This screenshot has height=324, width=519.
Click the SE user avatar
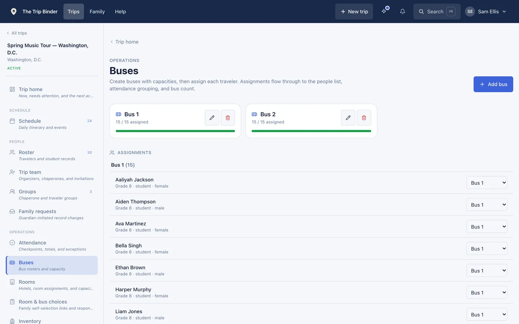point(470,12)
